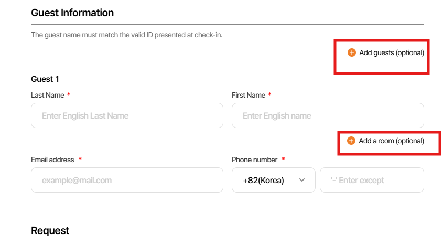443x244 pixels.
Task: Click the orange plus icon for Add a room
Action: point(351,141)
